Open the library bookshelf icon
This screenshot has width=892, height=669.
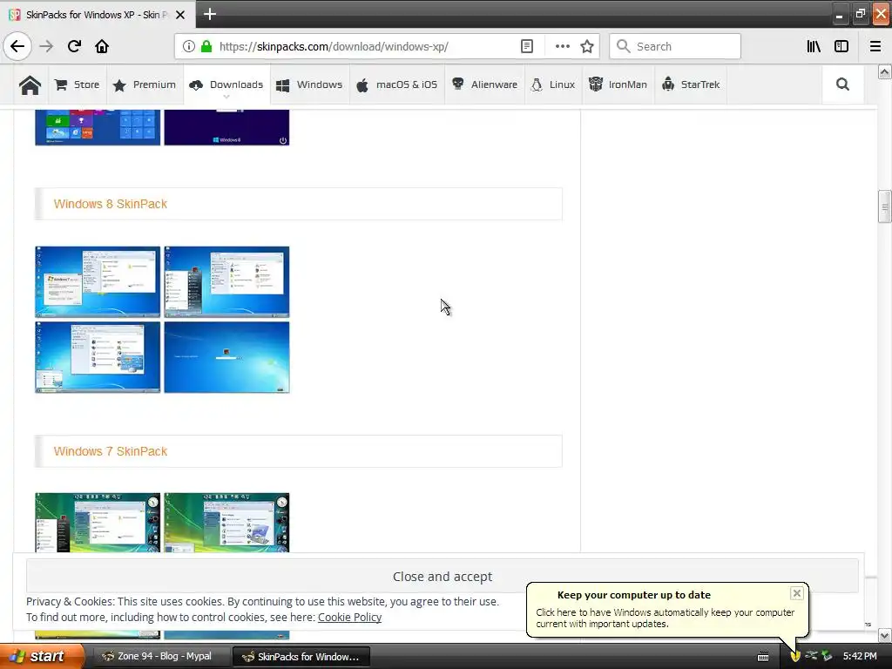(814, 46)
